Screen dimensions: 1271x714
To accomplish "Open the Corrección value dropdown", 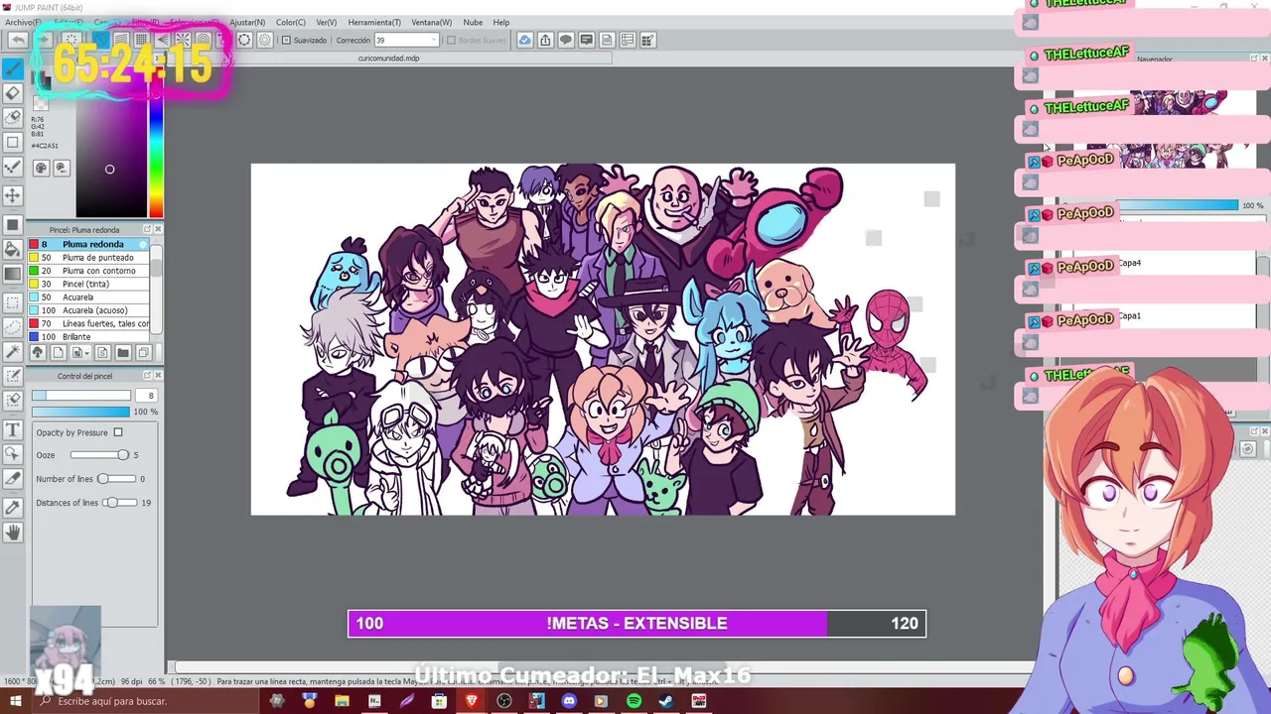I will tap(433, 41).
